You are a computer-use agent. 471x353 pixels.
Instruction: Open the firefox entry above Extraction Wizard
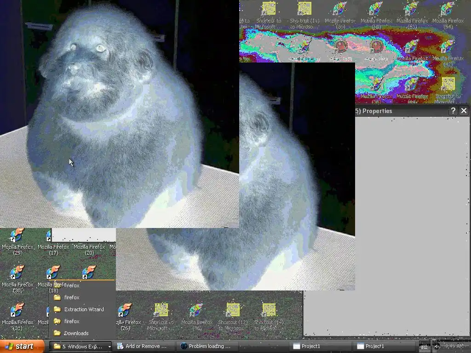point(82,297)
